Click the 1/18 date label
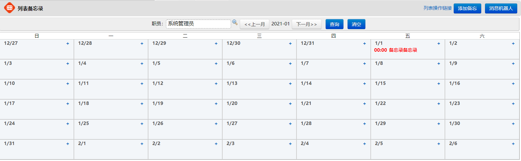Viewport: 521px width, 161px height. 84,103
